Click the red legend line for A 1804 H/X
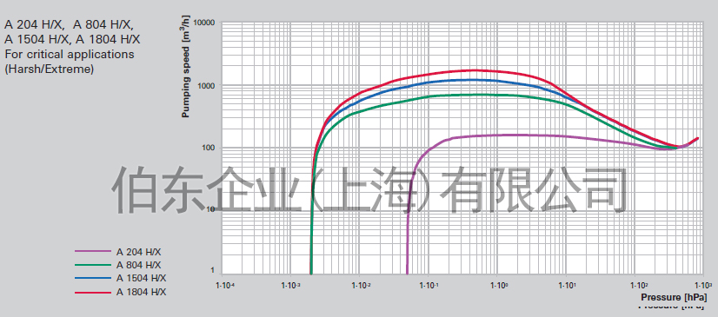 [x=92, y=292]
